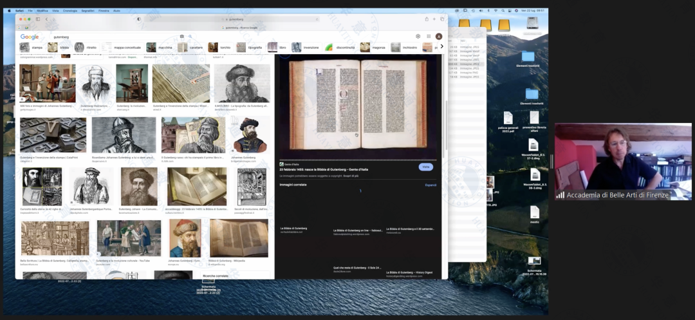Select the 'torchio' filter chip
The image size is (695, 320).
(220, 48)
